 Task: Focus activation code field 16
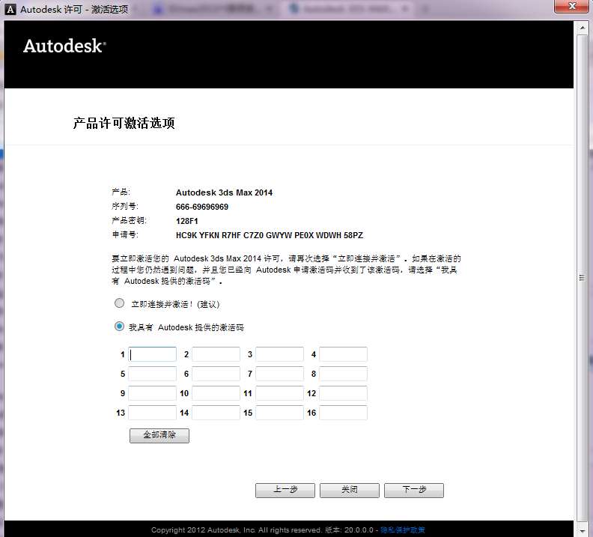point(343,413)
